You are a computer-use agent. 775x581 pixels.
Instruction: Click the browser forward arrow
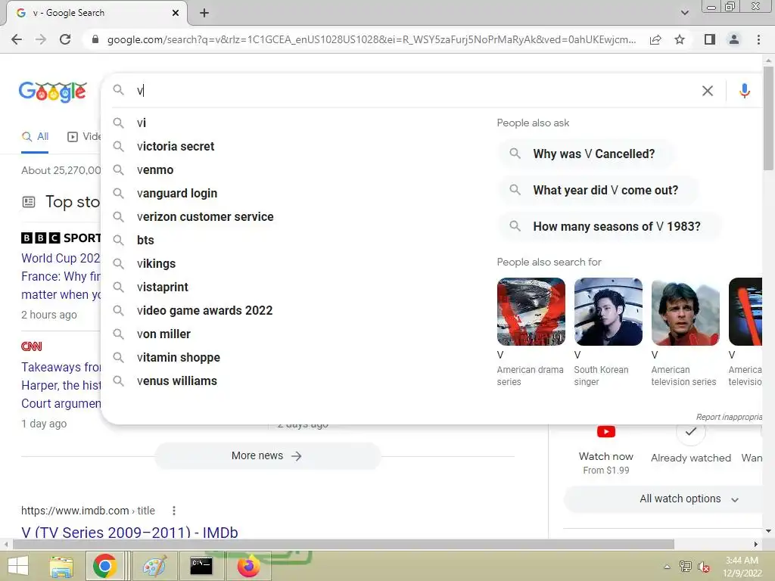click(x=41, y=39)
